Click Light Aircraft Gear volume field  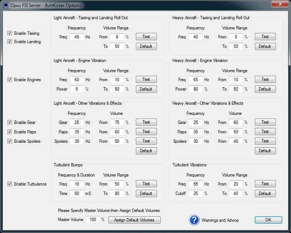pos(117,123)
